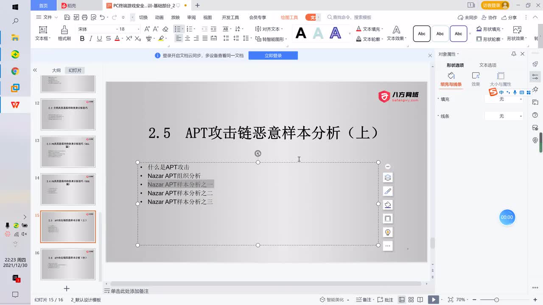The height and width of the screenshot is (305, 543).
Task: Click the Print icon
Action: pos(84,17)
